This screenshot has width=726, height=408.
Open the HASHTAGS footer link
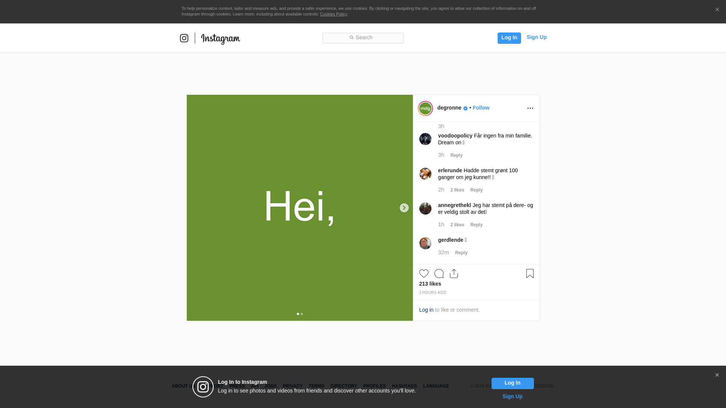click(x=404, y=386)
